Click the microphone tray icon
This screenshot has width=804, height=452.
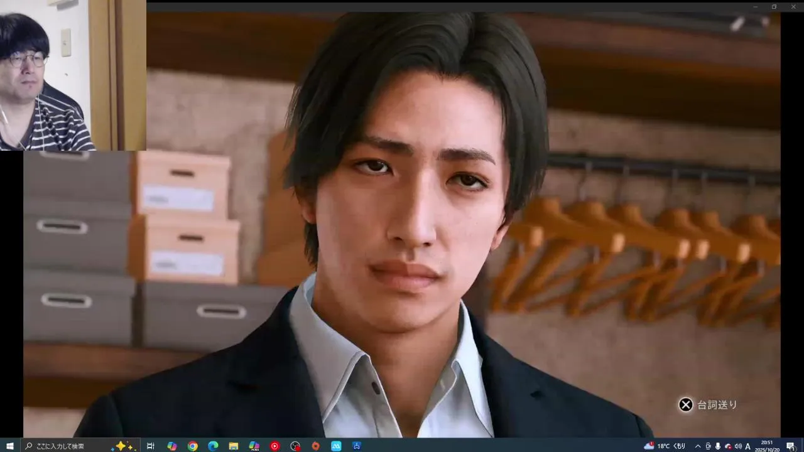(x=718, y=446)
